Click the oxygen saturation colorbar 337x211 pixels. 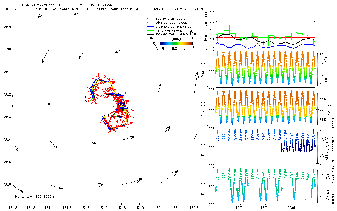coord(318,187)
